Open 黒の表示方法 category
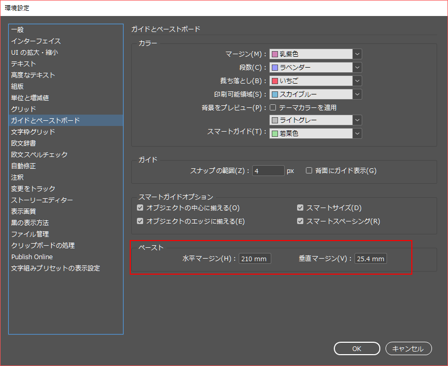The width and height of the screenshot is (448, 366). click(66, 222)
